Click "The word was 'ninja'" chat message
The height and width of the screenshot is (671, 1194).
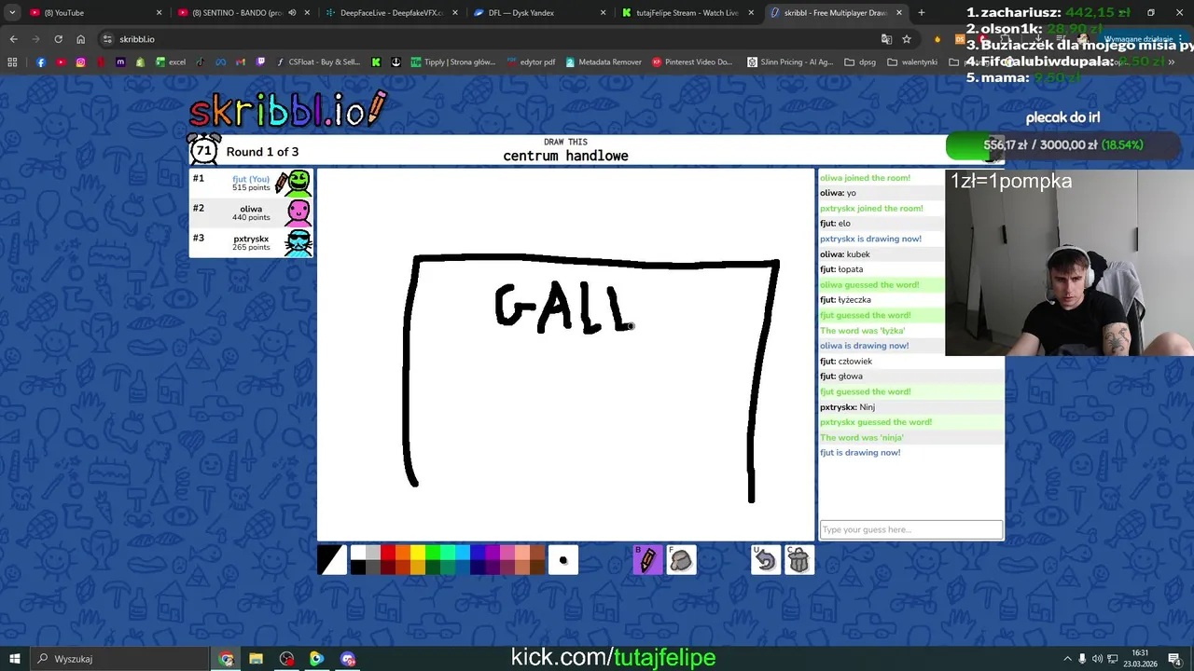pos(862,437)
